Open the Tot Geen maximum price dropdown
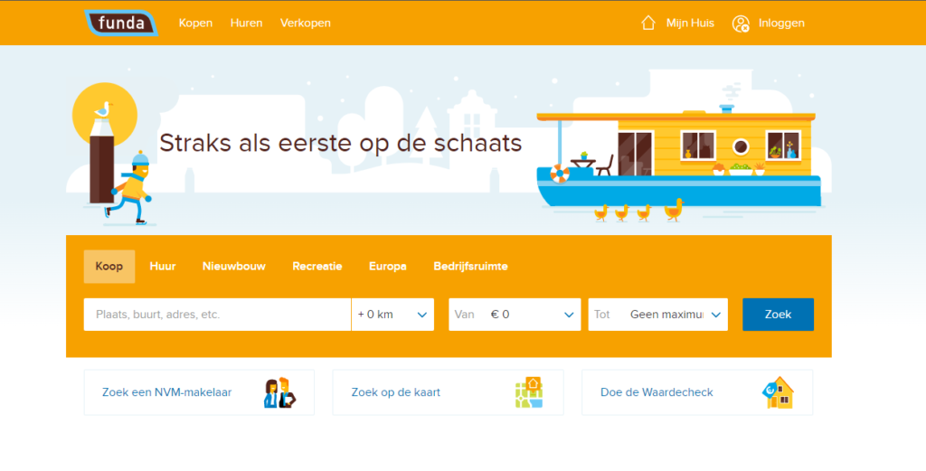This screenshot has height=471, width=926. coord(658,315)
